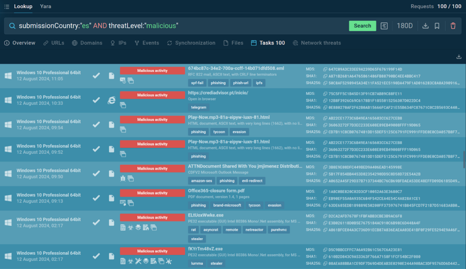466x269 pixels.
Task: Click export icon above the task list
Action: pyautogui.click(x=458, y=57)
